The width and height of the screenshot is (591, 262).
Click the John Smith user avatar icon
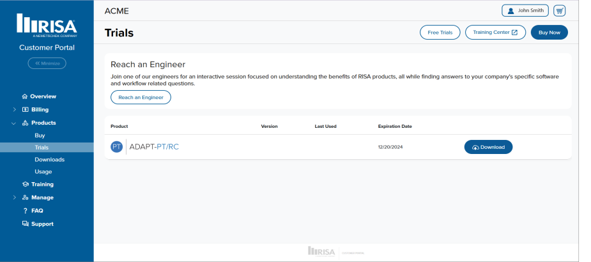point(510,11)
